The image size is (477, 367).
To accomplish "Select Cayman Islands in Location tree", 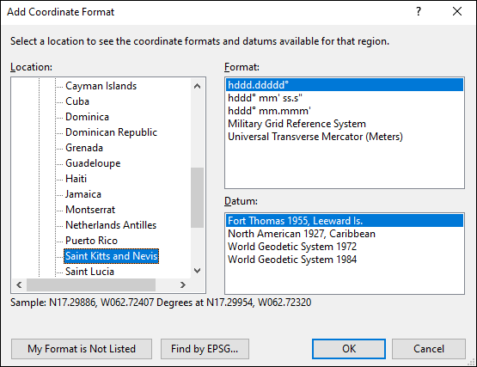I will coord(101,86).
